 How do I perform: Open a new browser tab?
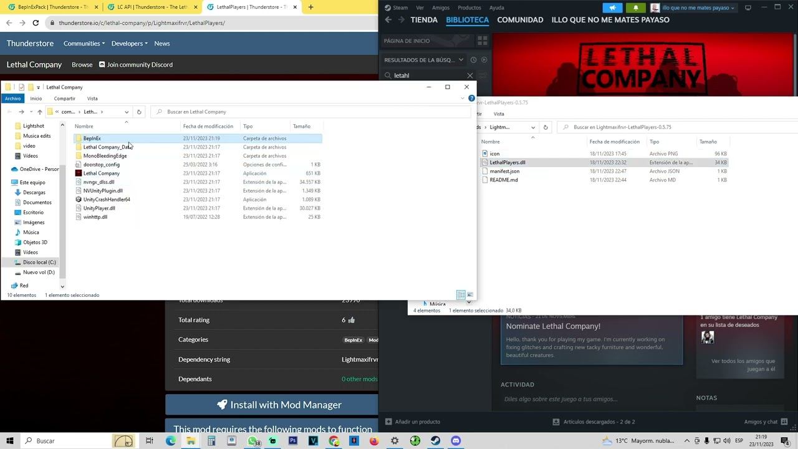pos(310,7)
